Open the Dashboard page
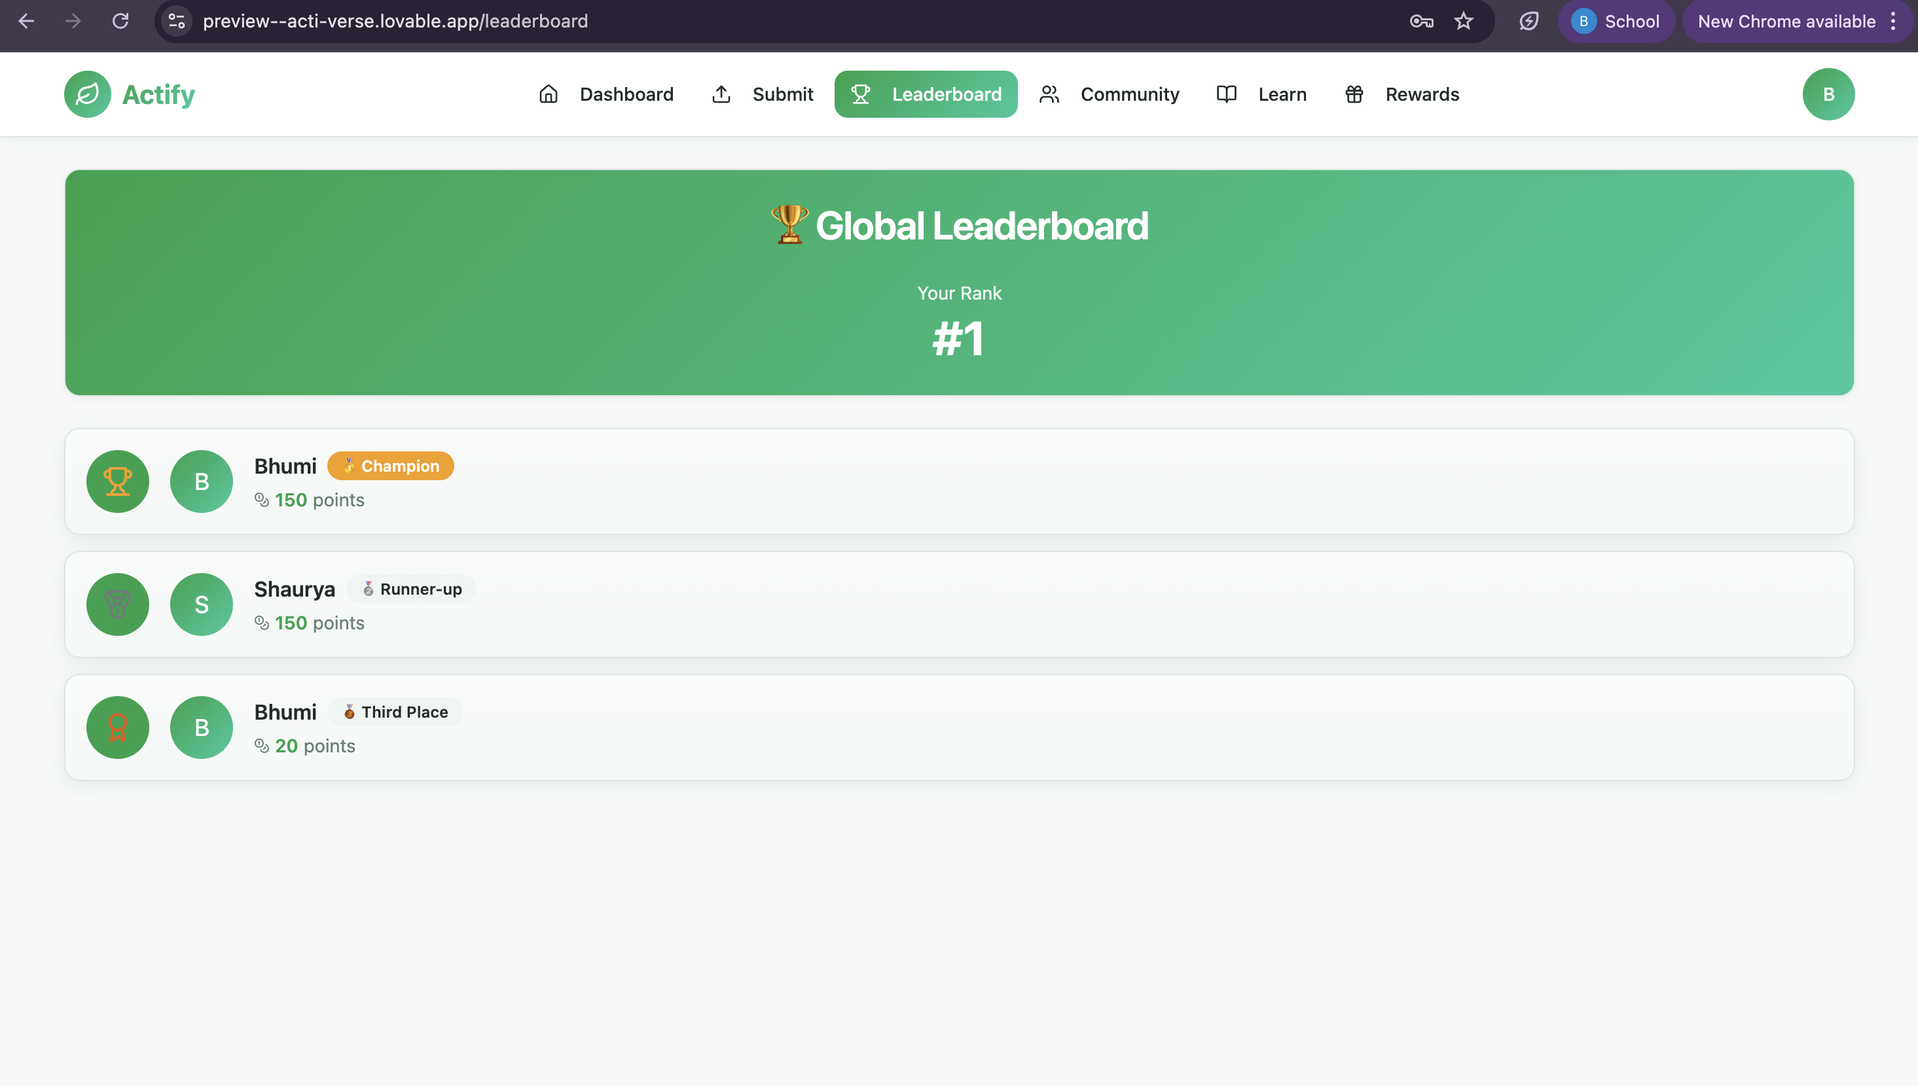This screenshot has height=1086, width=1918. tap(606, 94)
